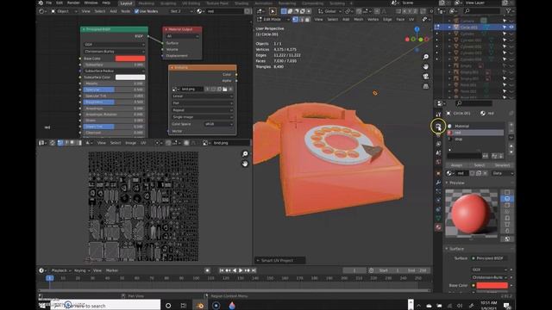Click the image editor zoom magnifier icon
This screenshot has height=310, width=552.
click(245, 154)
